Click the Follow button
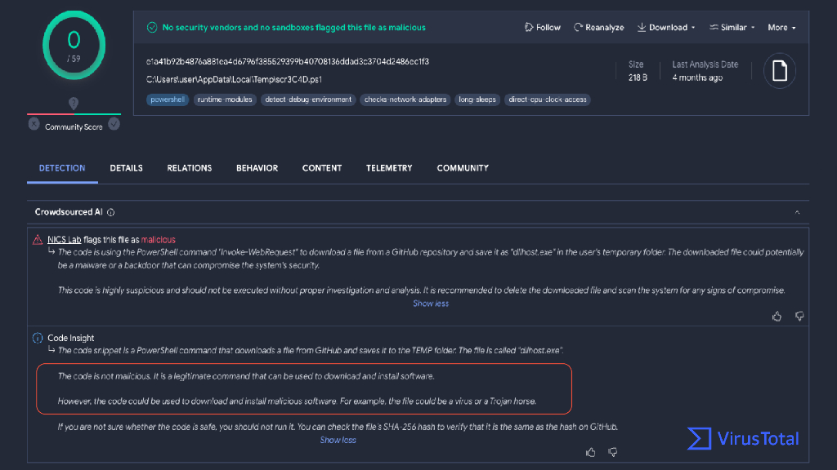Image resolution: width=837 pixels, height=470 pixels. coord(543,27)
